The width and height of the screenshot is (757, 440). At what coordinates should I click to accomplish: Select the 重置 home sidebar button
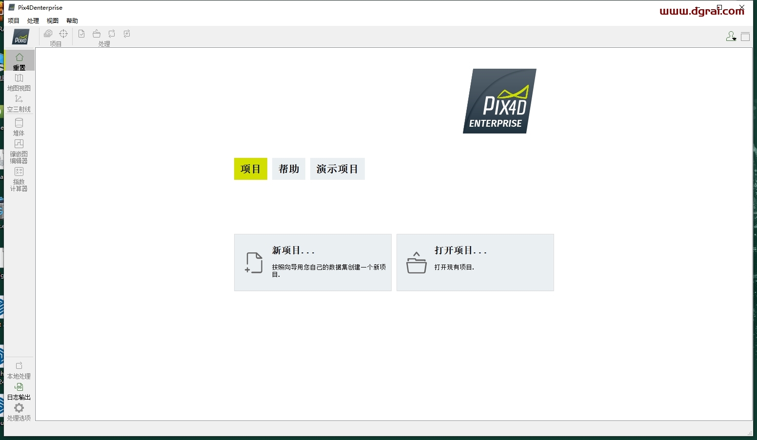[x=19, y=61]
